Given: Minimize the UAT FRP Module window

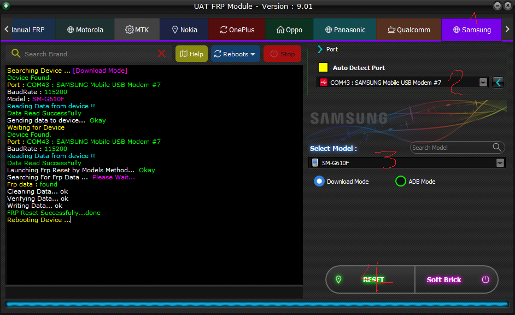Looking at the screenshot, I should click(498, 5).
